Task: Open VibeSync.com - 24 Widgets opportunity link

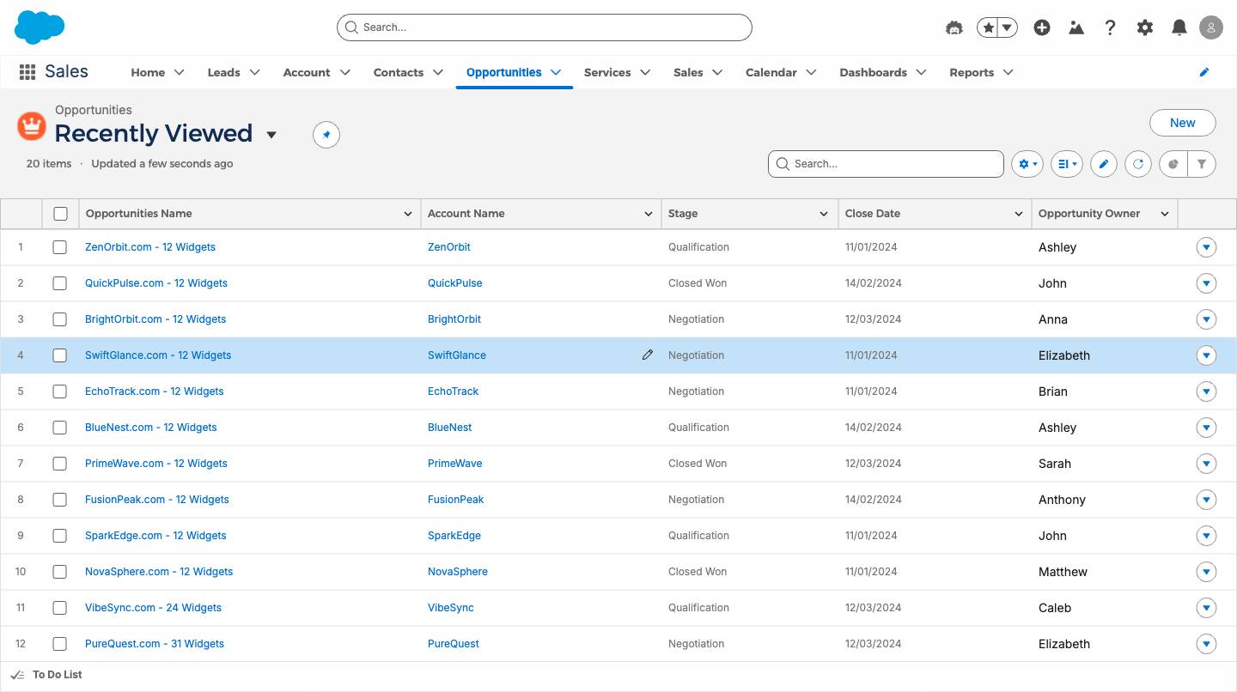Action: coord(153,608)
